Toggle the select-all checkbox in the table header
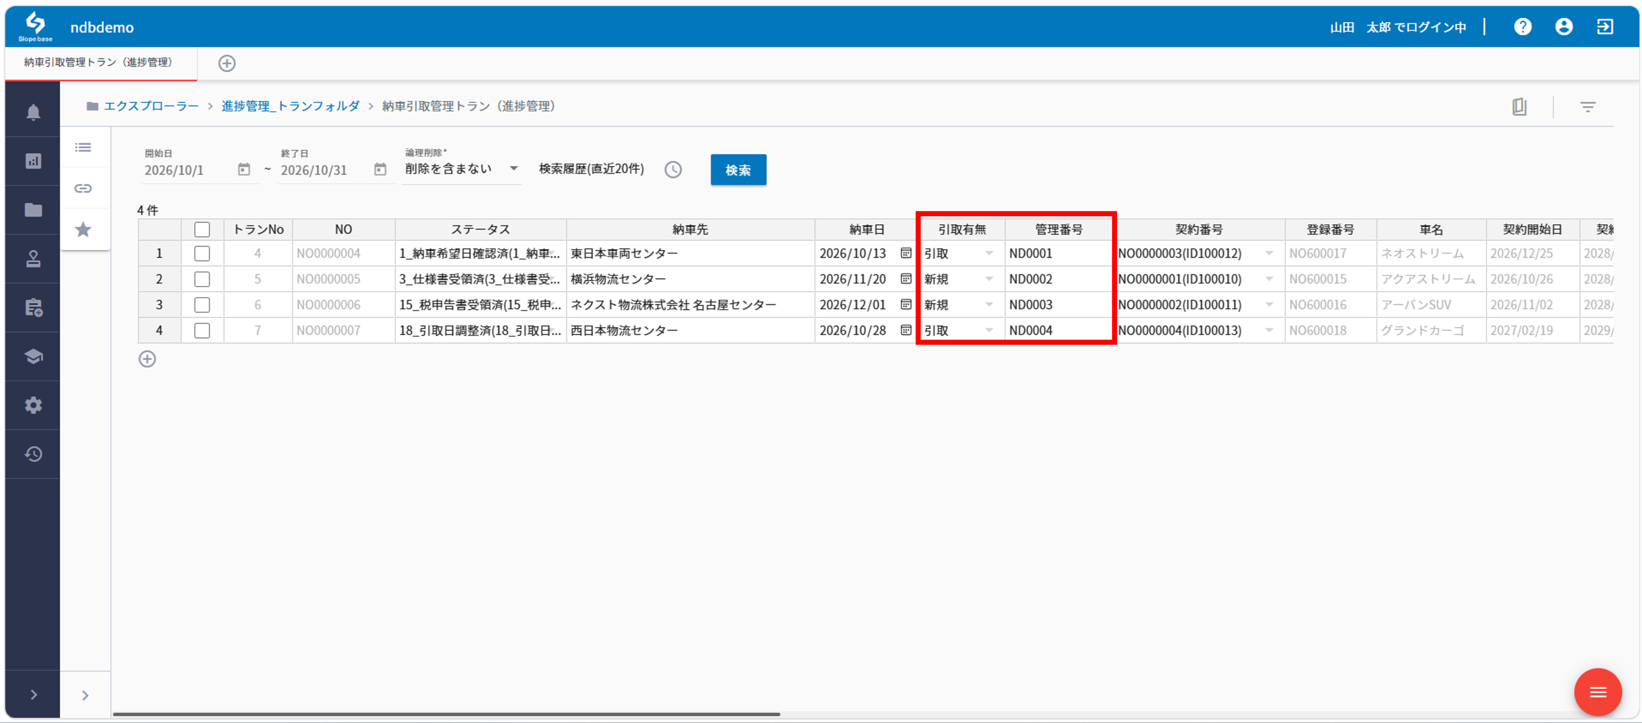This screenshot has height=723, width=1642. click(202, 229)
